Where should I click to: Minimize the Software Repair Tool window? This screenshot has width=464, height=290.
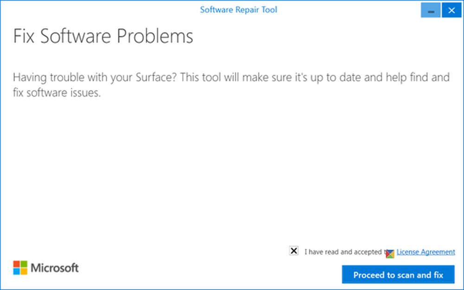pyautogui.click(x=431, y=10)
